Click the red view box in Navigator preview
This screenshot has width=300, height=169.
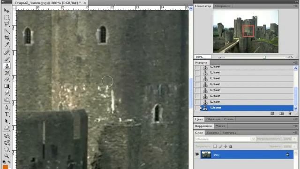pyautogui.click(x=248, y=31)
